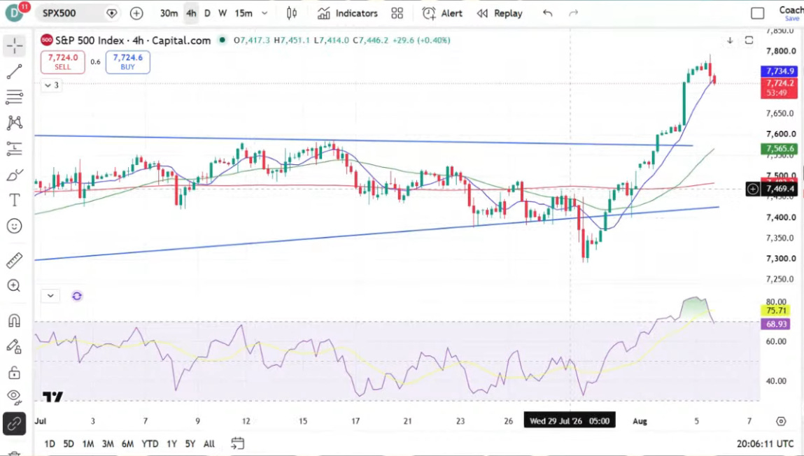Collapse the indicator legend showing 3
The width and height of the screenshot is (804, 456).
pyautogui.click(x=51, y=85)
